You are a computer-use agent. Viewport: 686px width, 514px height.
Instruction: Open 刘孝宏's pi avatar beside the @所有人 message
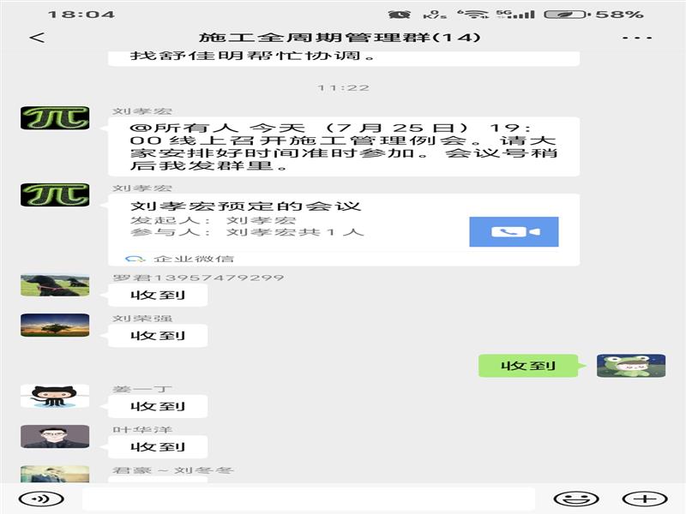(x=55, y=118)
